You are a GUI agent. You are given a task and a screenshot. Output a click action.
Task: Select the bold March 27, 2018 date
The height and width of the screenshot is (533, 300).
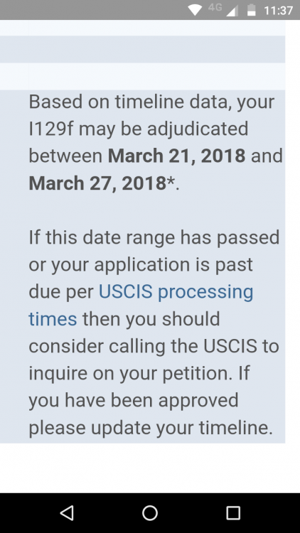click(97, 183)
